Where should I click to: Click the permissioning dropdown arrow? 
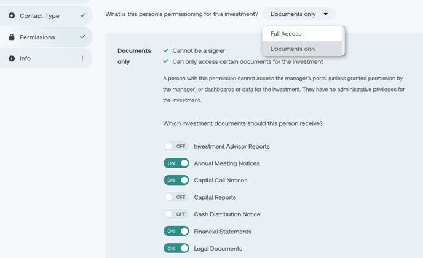coord(326,14)
